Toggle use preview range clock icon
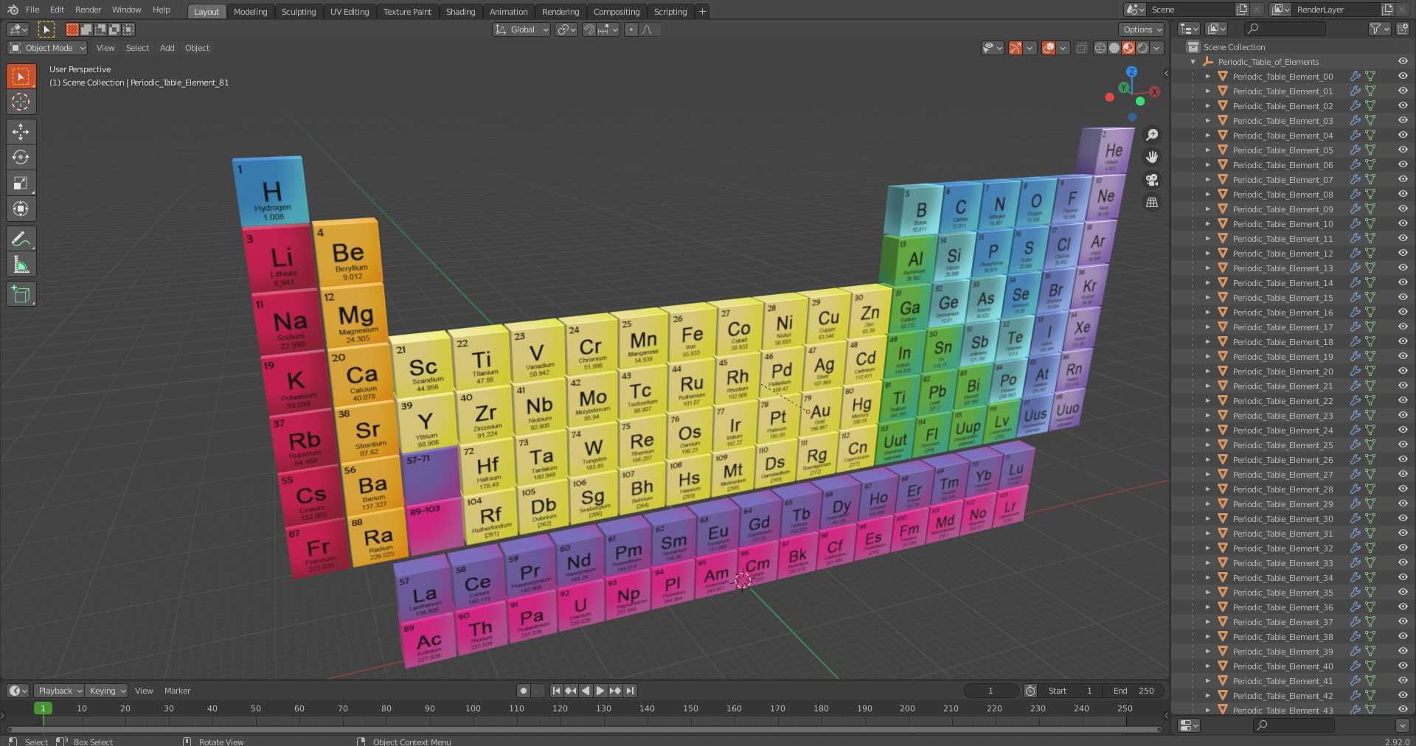The width and height of the screenshot is (1416, 746). pyautogui.click(x=1030, y=691)
